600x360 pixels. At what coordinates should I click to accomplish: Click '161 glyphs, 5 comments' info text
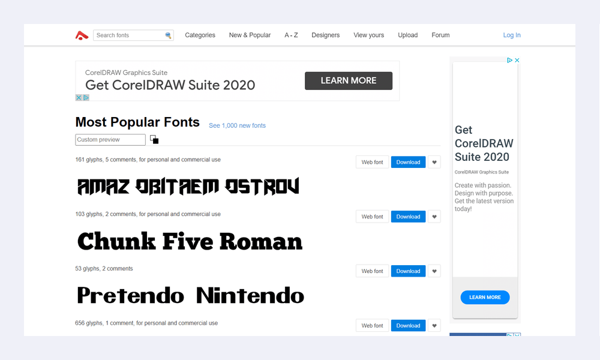[148, 160]
